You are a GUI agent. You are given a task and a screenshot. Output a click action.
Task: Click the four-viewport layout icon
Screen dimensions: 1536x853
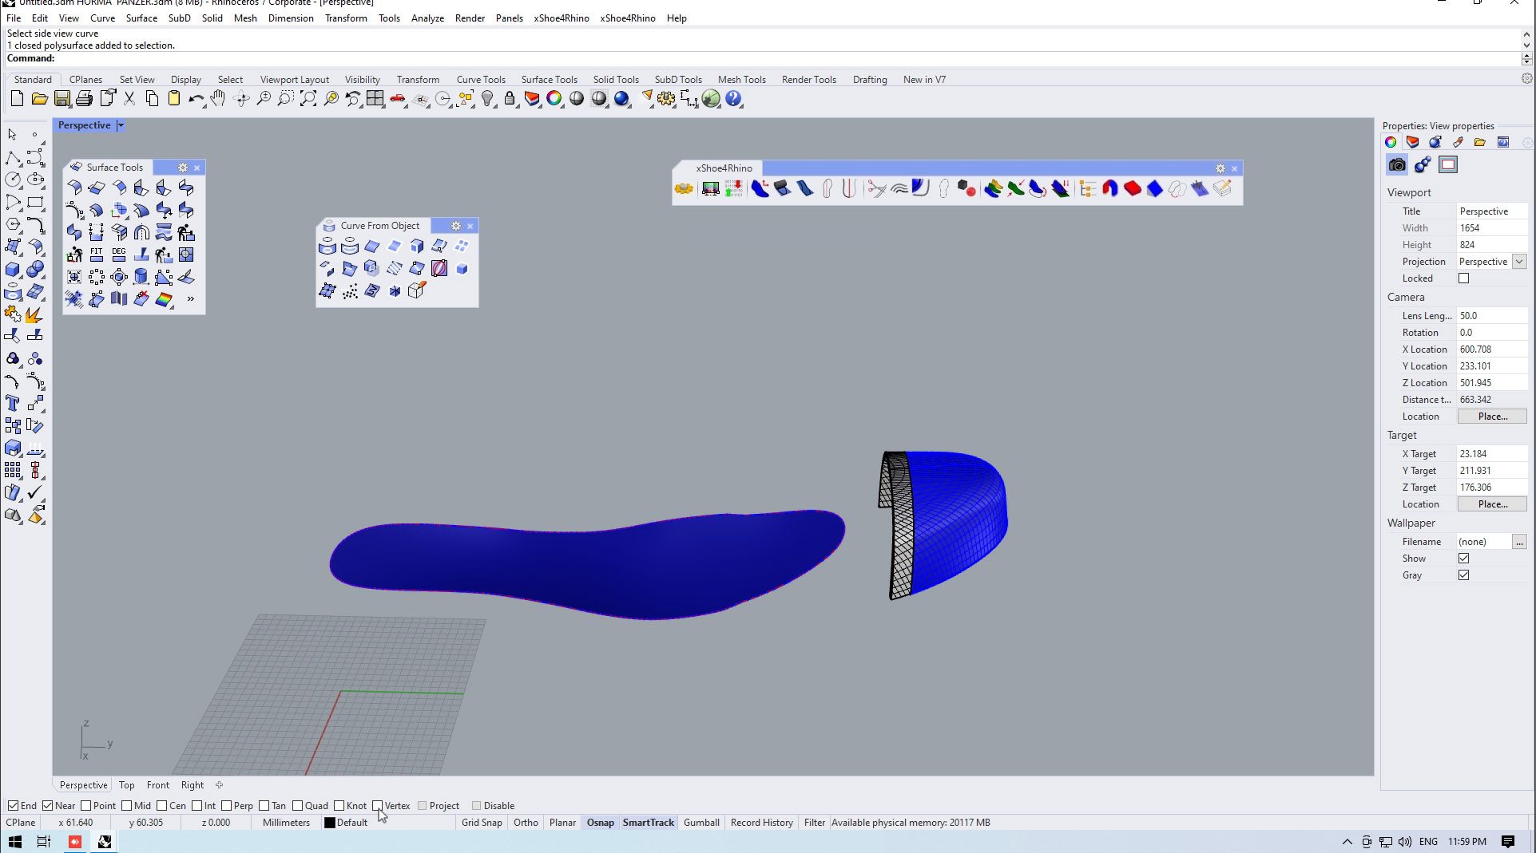coord(375,99)
